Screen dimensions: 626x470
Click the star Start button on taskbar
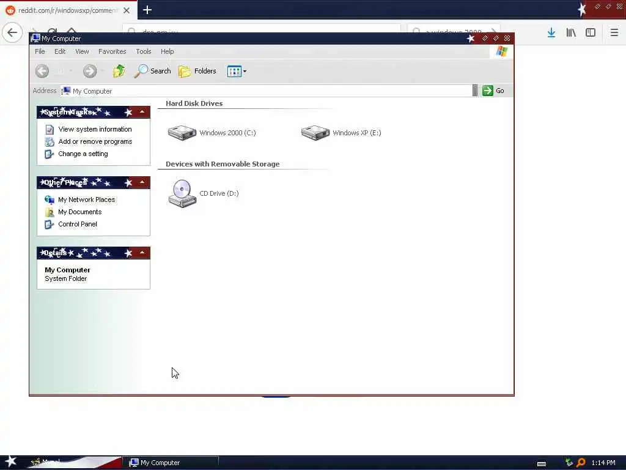(11, 462)
